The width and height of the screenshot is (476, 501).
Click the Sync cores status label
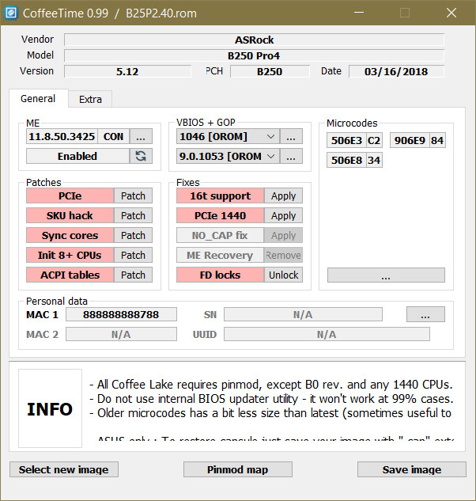coord(70,235)
